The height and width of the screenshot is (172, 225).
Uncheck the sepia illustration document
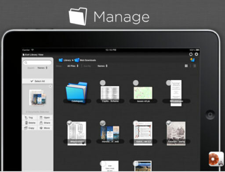(x=169, y=123)
